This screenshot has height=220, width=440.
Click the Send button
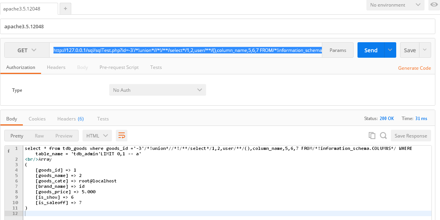pyautogui.click(x=371, y=50)
